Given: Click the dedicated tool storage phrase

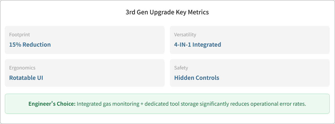Looking at the screenshot, I should coord(165,104).
